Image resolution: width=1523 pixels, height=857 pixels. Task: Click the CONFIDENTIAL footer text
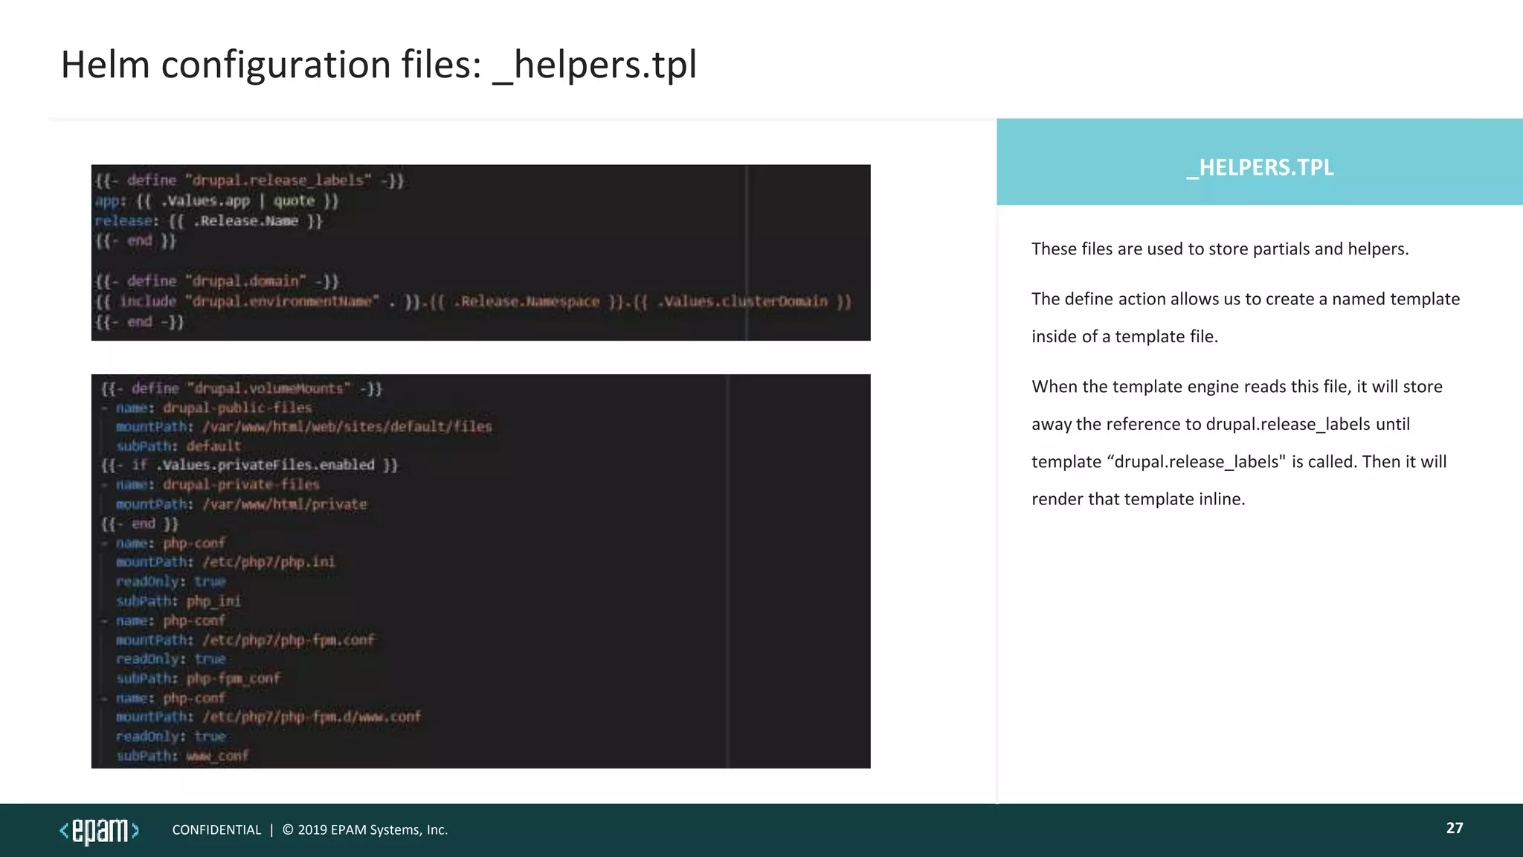pos(216,830)
